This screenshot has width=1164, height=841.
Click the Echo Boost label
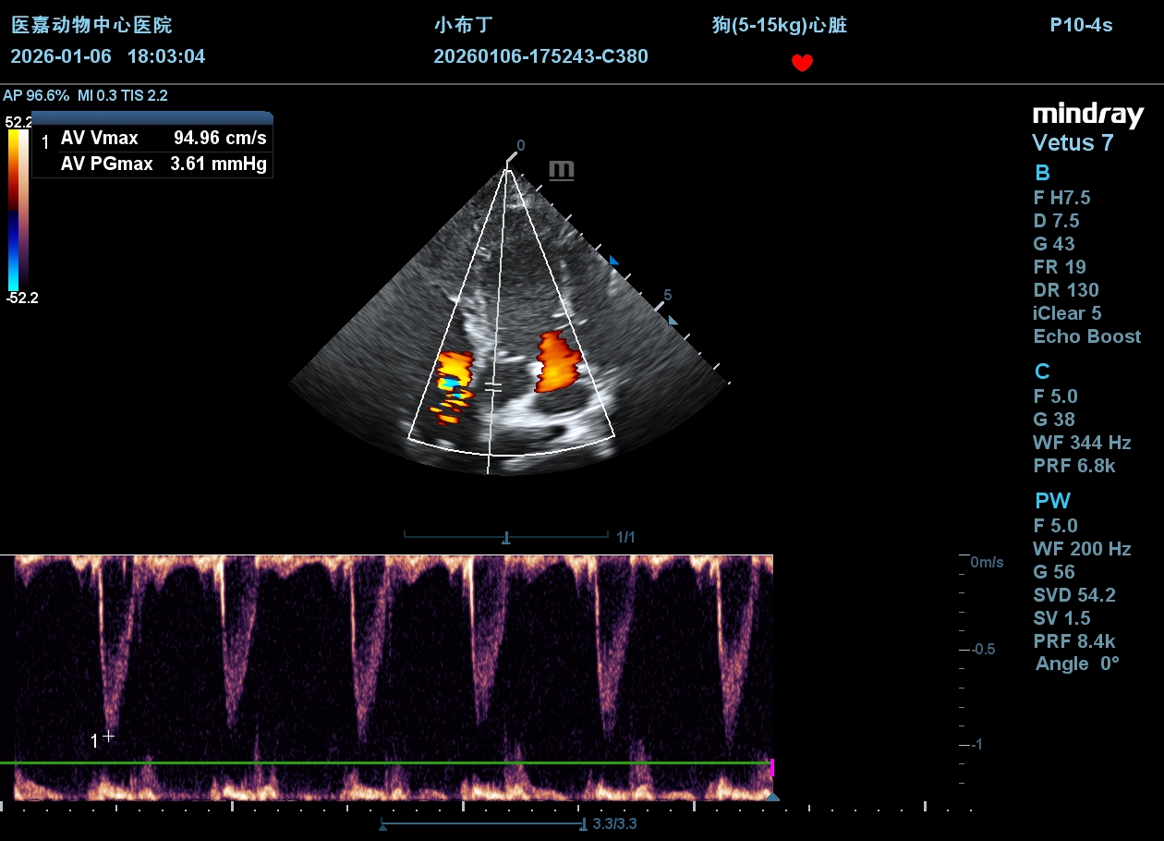pyautogui.click(x=1087, y=336)
